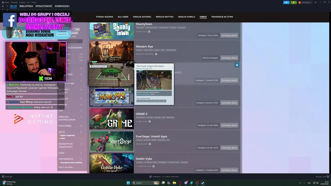The width and height of the screenshot is (331, 186).
Task: Open Copilot from the taskbar
Action: point(169,183)
